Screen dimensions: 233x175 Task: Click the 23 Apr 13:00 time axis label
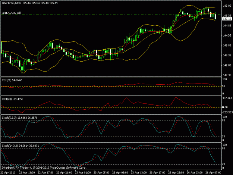click(139, 173)
